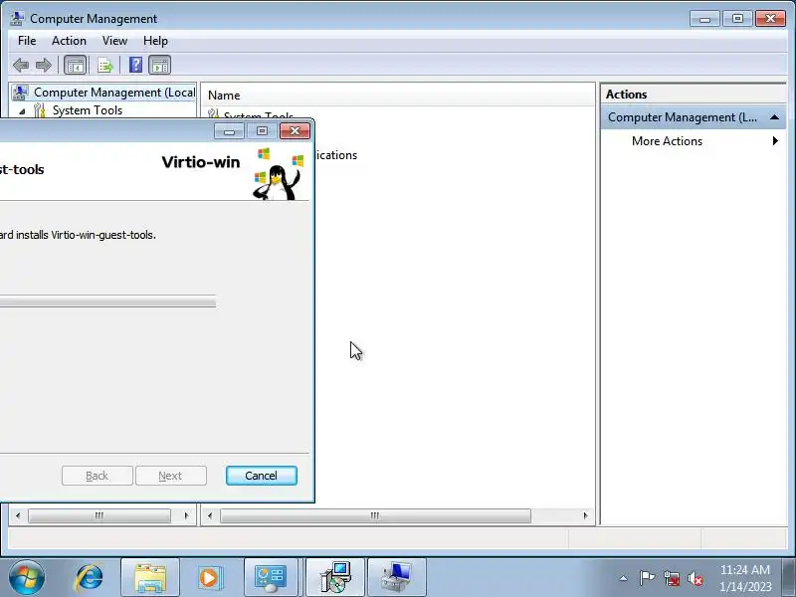This screenshot has height=597, width=796.
Task: Click the disabled Back button in installer
Action: (x=97, y=476)
